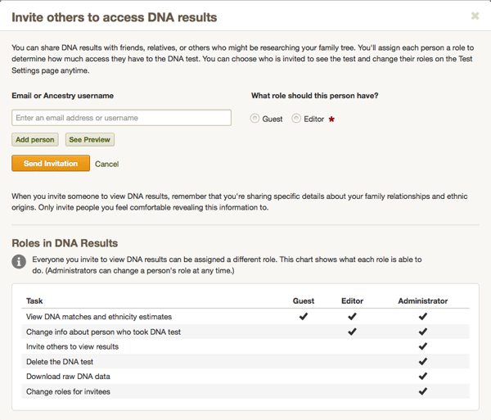Click the Editor column header in roles table
This screenshot has width=491, height=420.
[x=352, y=301]
